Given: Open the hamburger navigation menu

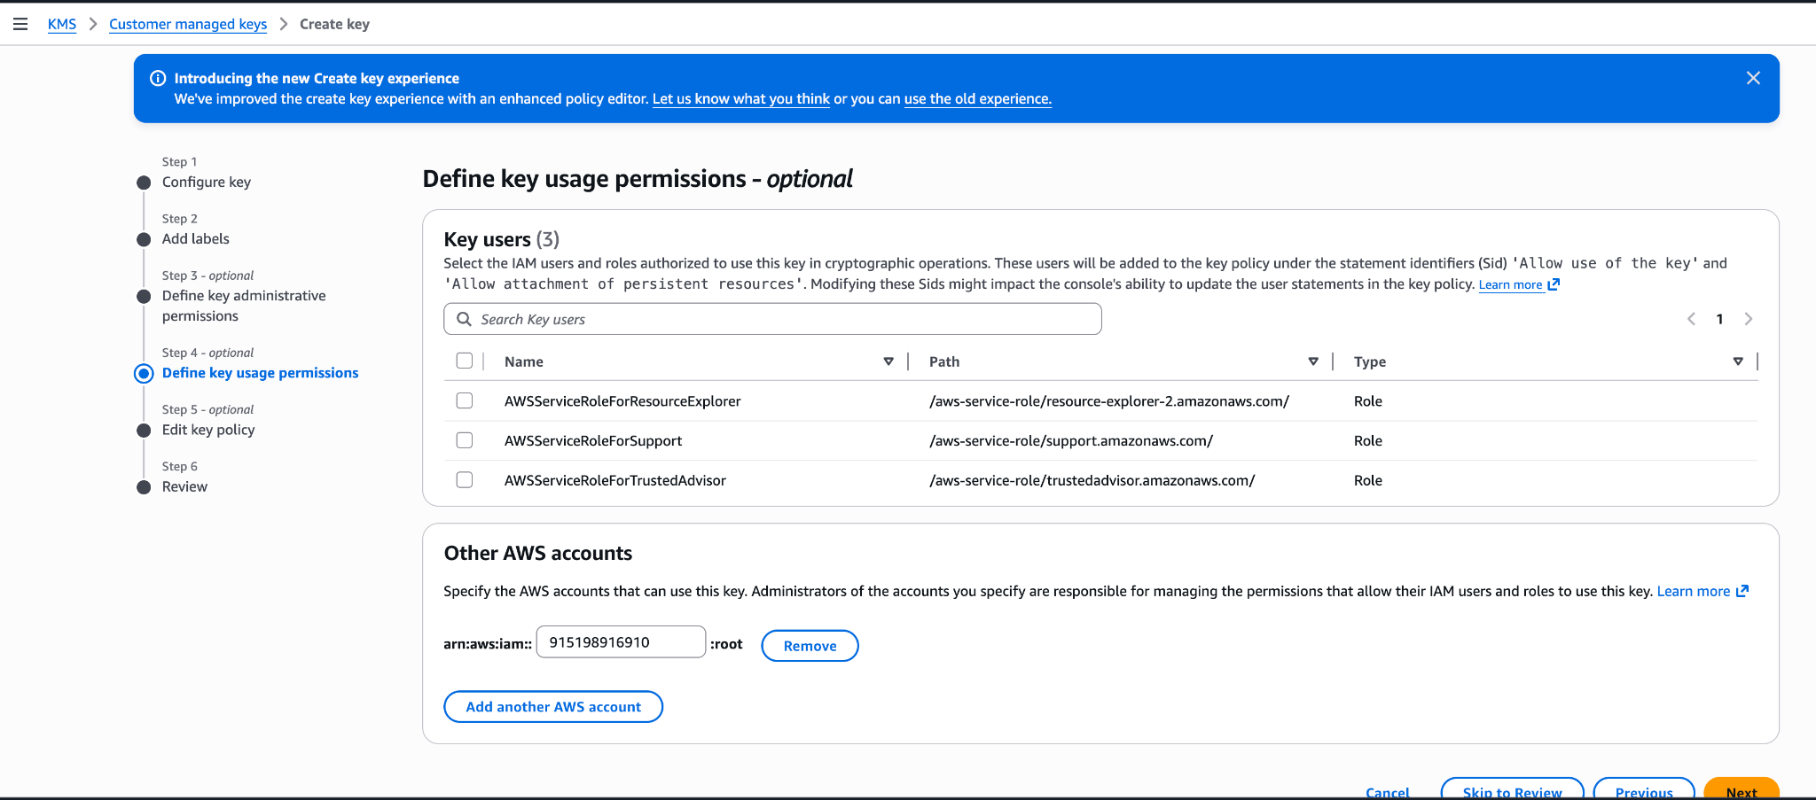Looking at the screenshot, I should pos(20,24).
